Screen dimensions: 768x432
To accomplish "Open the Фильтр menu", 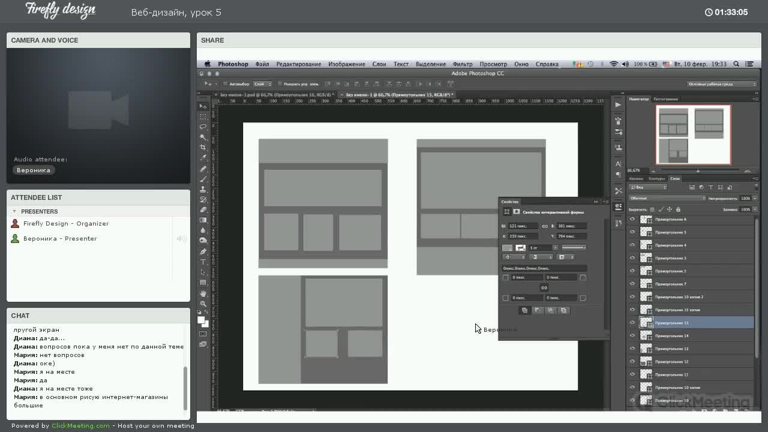I will pyautogui.click(x=463, y=64).
